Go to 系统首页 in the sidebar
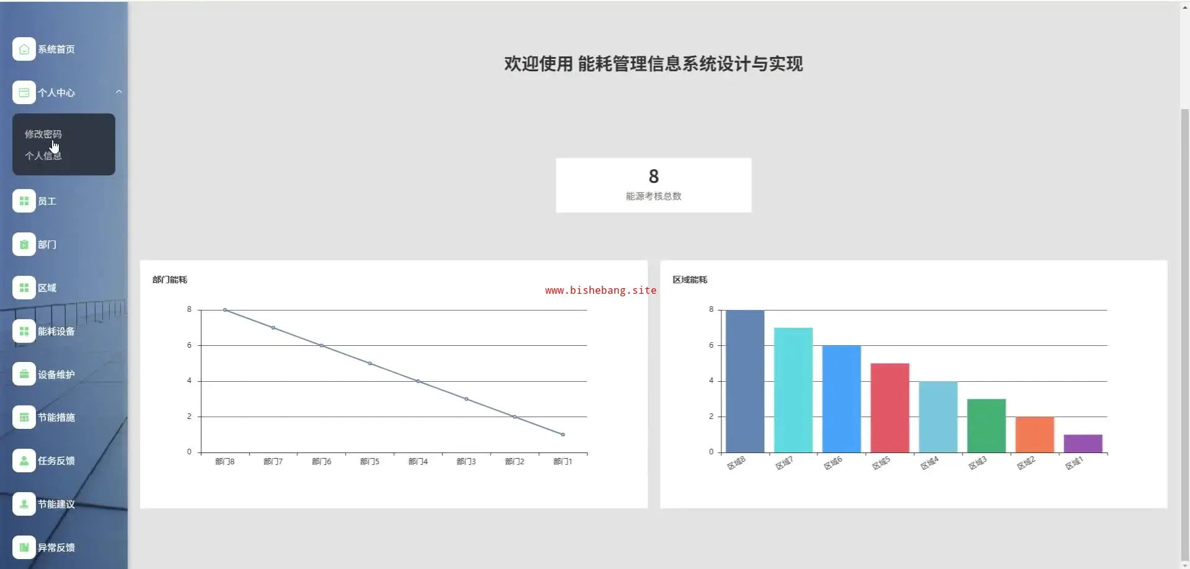 (56, 49)
